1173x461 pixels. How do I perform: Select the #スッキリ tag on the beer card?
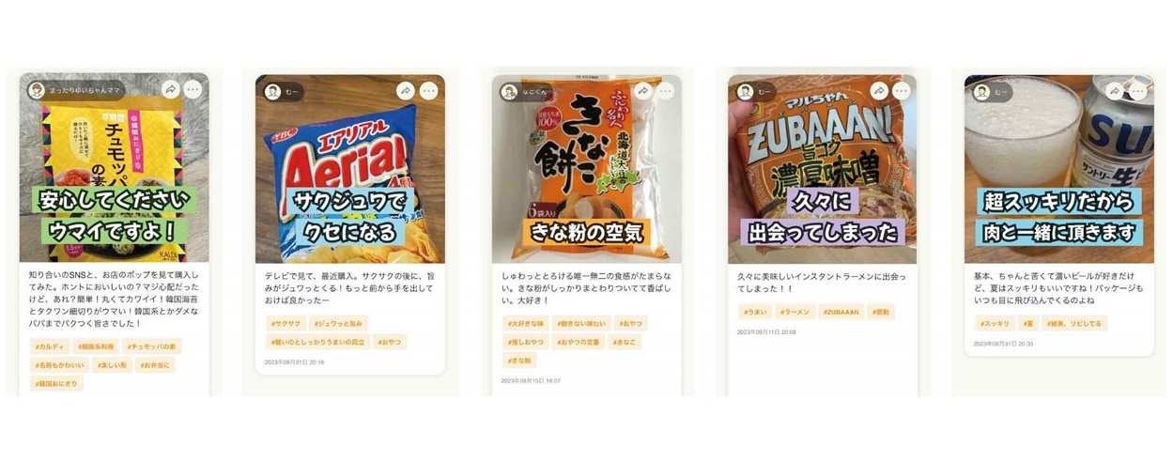click(996, 323)
